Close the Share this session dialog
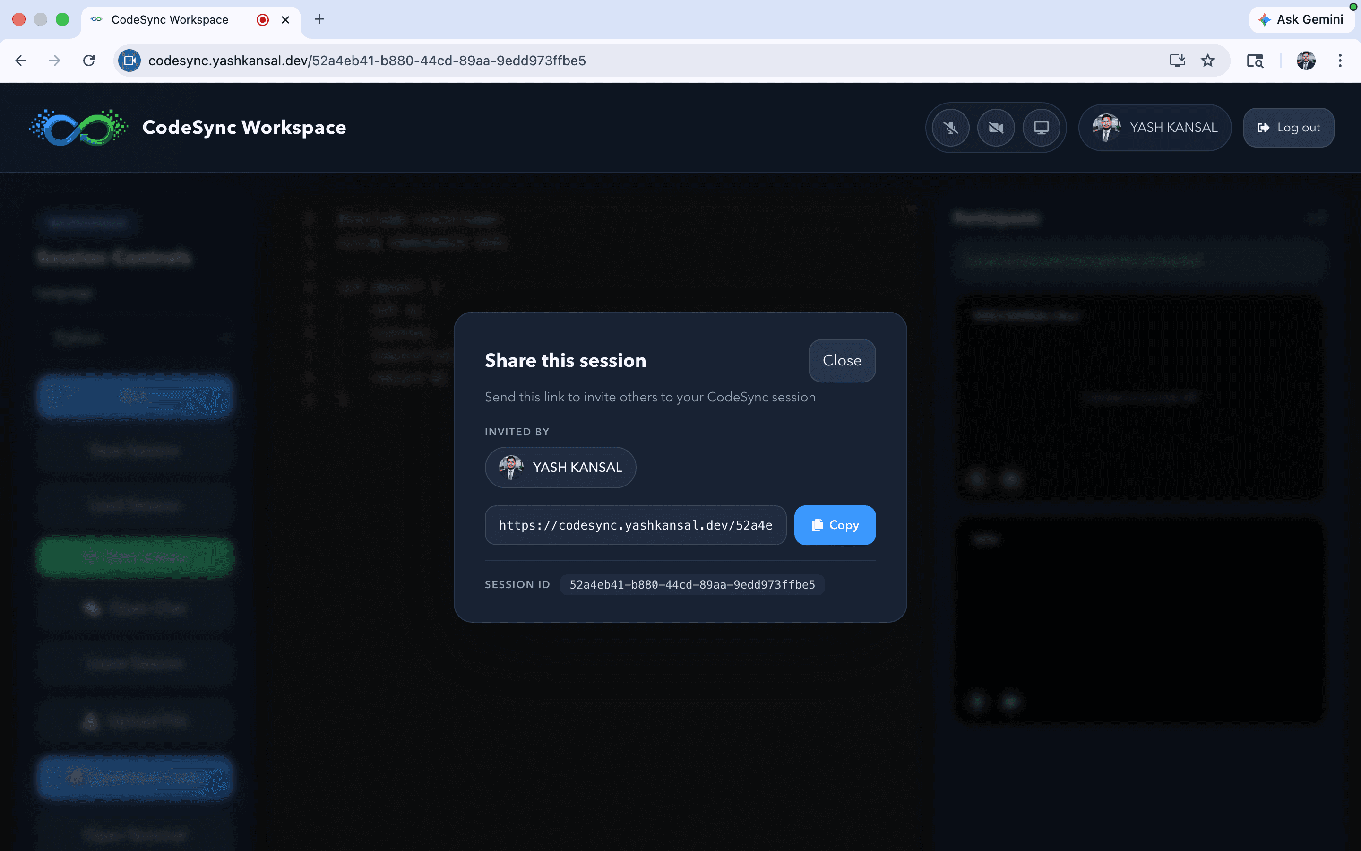The width and height of the screenshot is (1361, 851). point(842,360)
